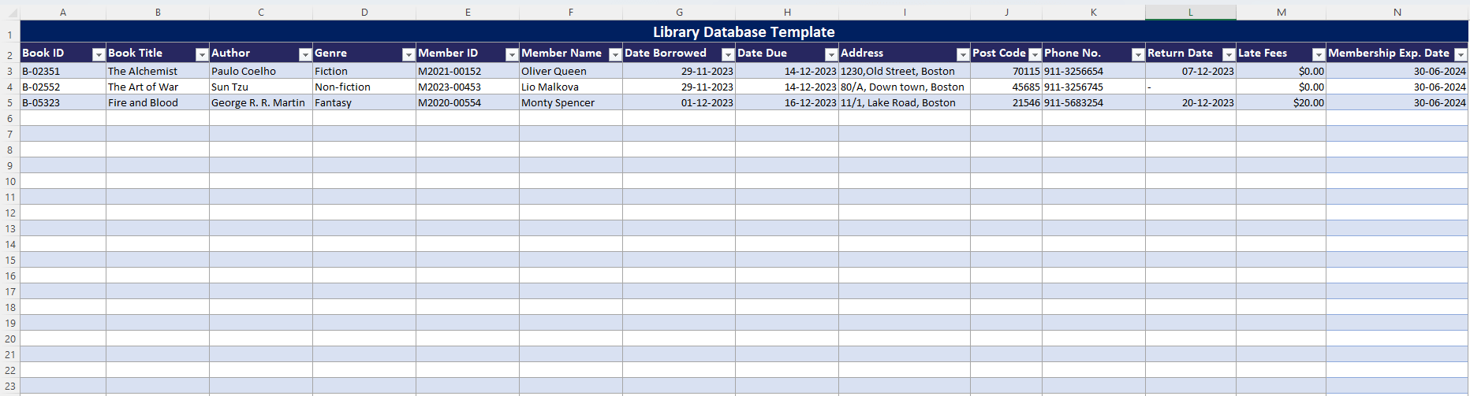Select column E header
The image size is (1470, 396).
click(x=468, y=12)
